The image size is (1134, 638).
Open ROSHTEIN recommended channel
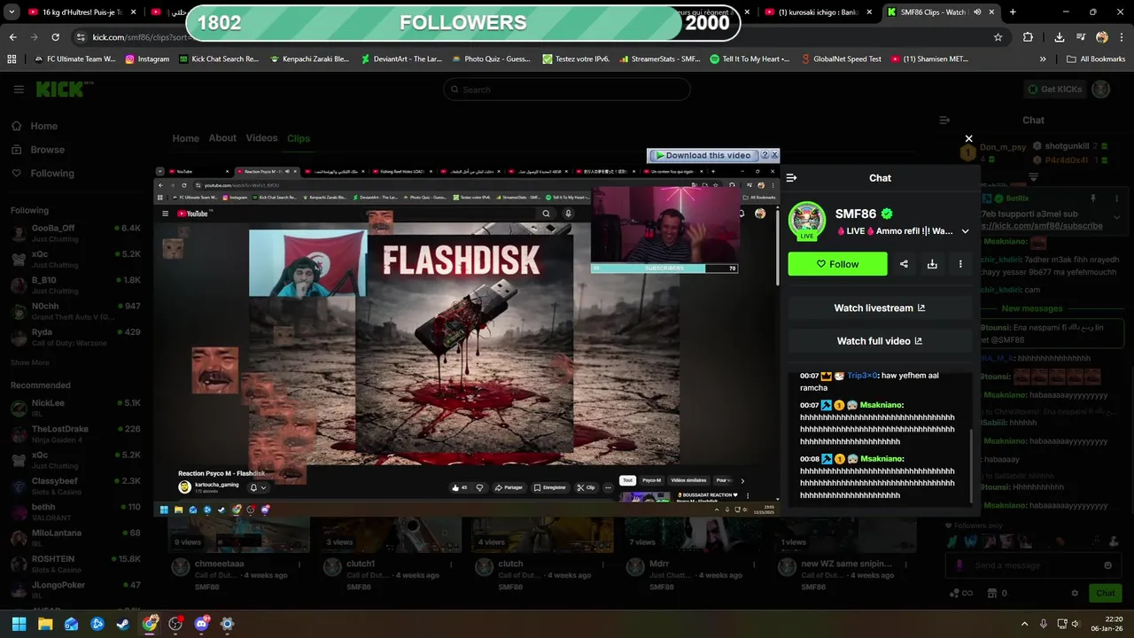tap(75, 564)
